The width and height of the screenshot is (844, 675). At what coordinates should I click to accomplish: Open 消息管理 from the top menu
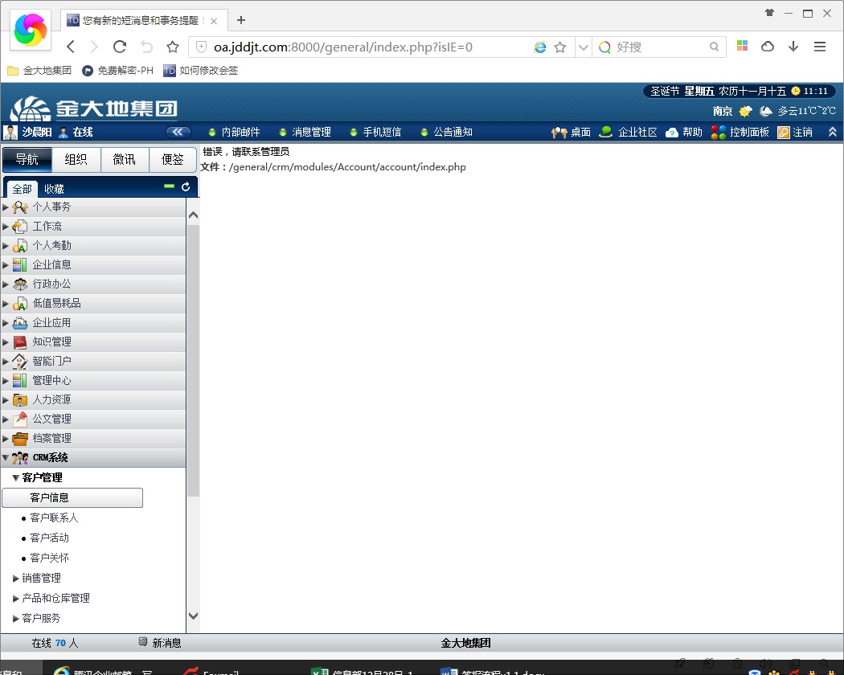tap(305, 133)
